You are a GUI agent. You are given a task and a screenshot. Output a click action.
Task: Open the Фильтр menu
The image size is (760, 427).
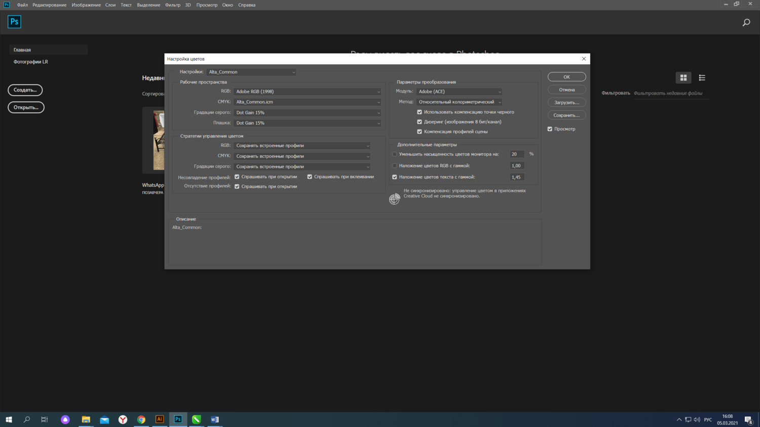click(x=173, y=5)
